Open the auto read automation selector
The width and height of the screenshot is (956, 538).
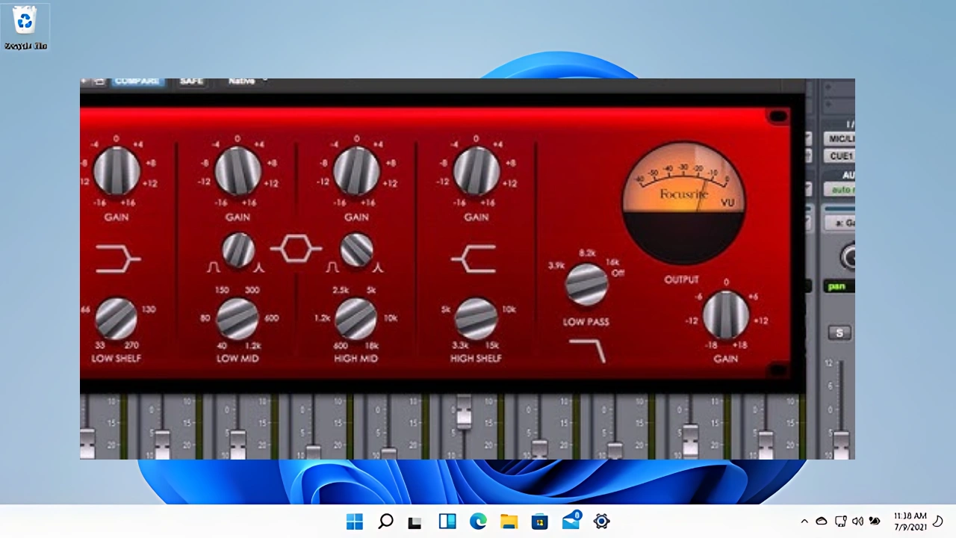[839, 190]
